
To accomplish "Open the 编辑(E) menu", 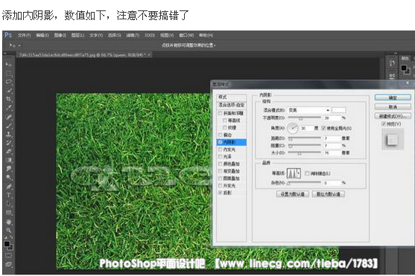I will pos(42,36).
